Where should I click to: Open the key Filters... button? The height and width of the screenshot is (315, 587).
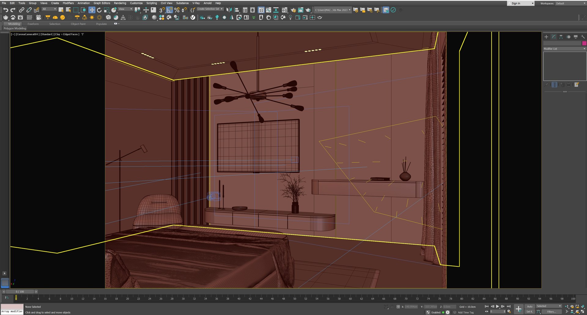click(x=552, y=312)
